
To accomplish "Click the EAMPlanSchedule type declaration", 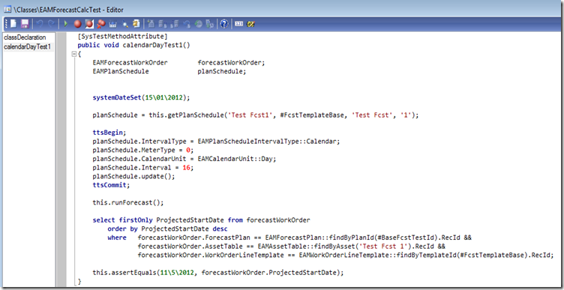I will [x=121, y=71].
